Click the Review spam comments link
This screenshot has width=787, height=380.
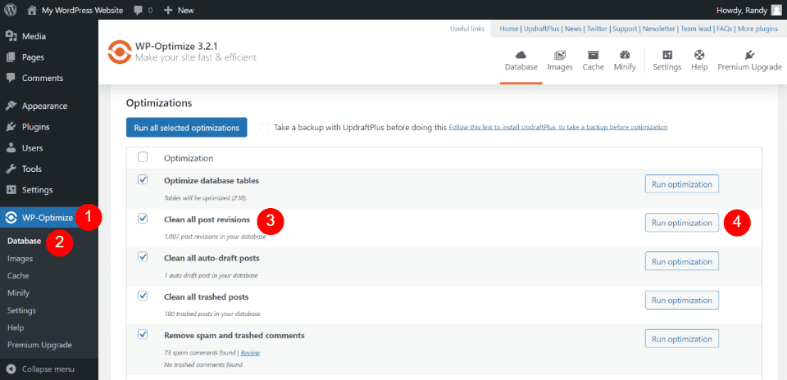[x=250, y=352]
